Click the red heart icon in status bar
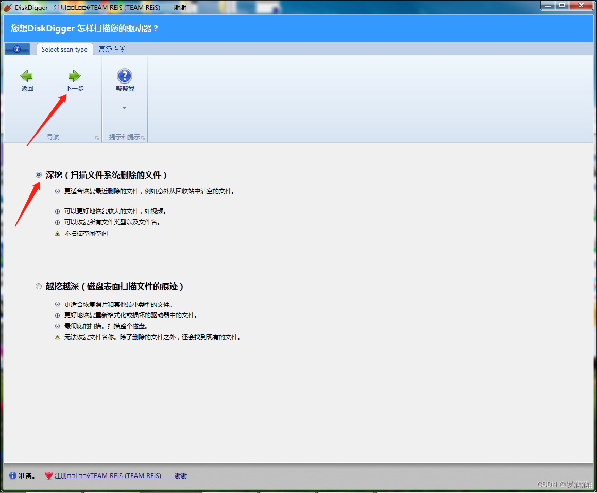The width and height of the screenshot is (597, 493). point(49,475)
